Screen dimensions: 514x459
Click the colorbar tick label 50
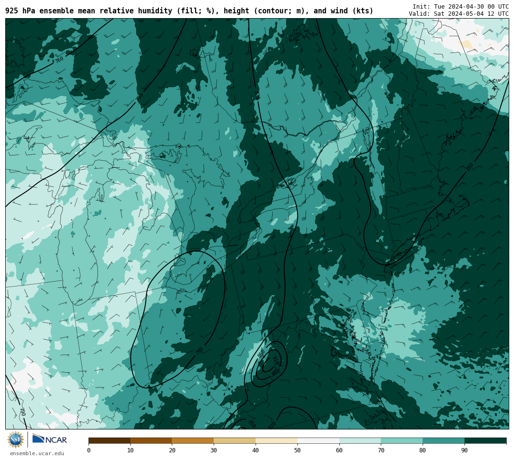297,450
